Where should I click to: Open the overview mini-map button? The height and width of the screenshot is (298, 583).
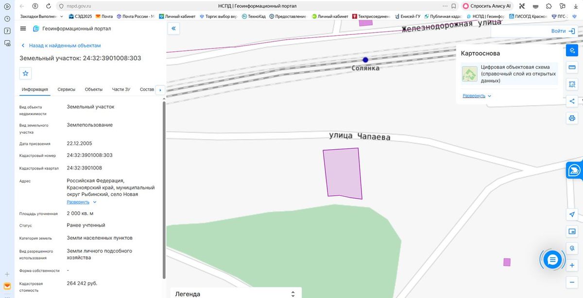572,231
